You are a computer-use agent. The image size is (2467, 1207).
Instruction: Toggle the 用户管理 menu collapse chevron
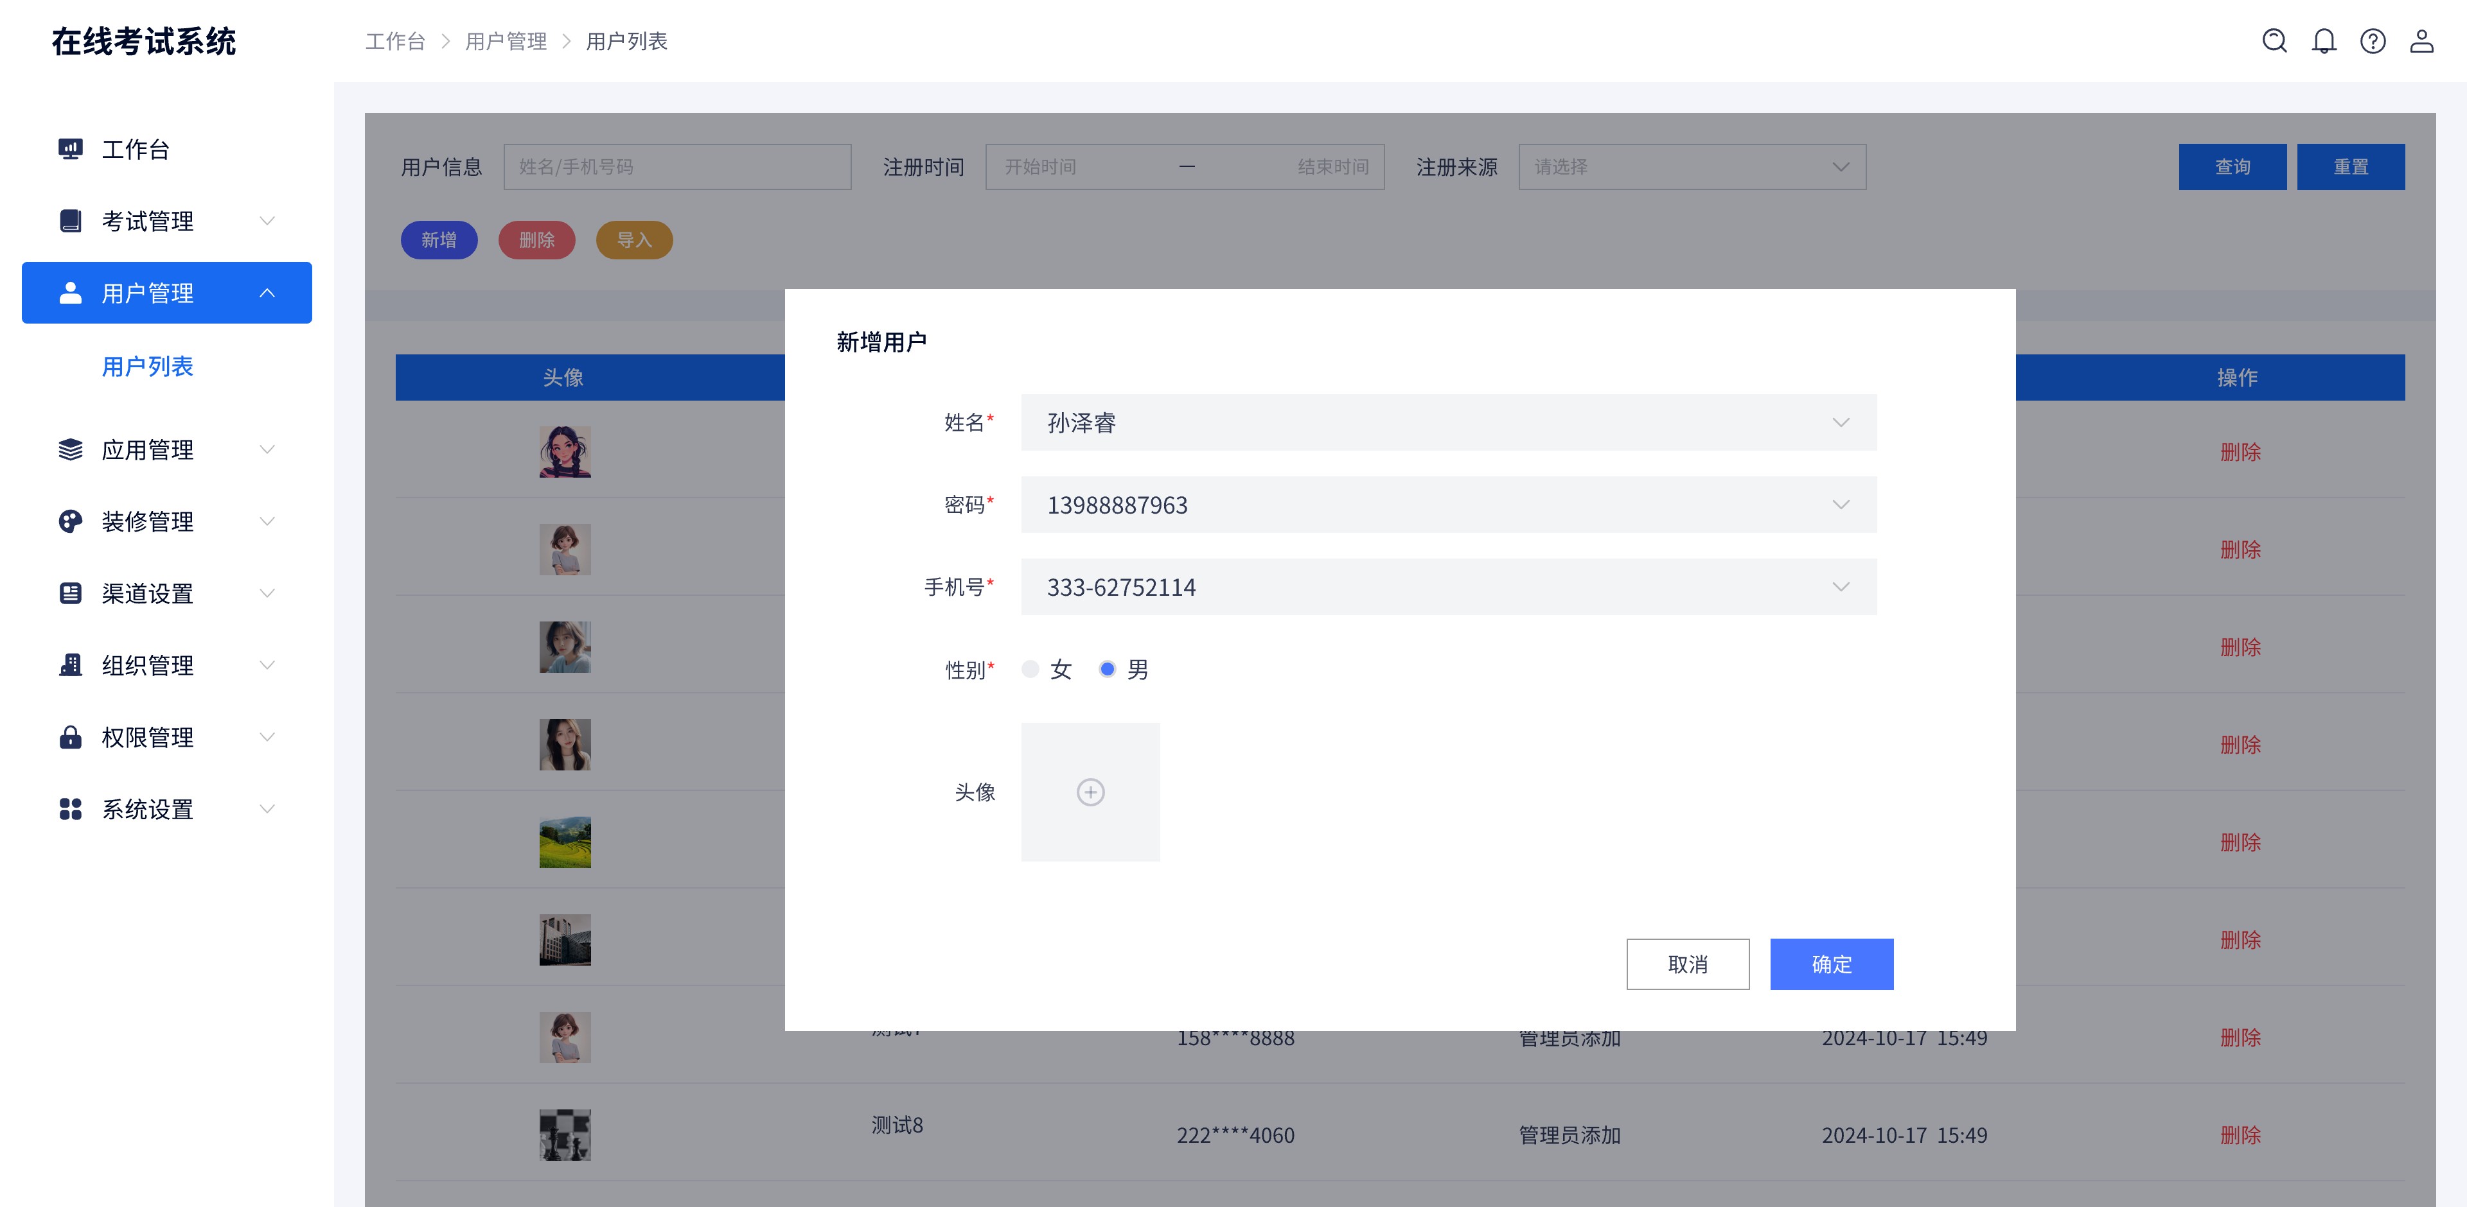click(x=268, y=293)
